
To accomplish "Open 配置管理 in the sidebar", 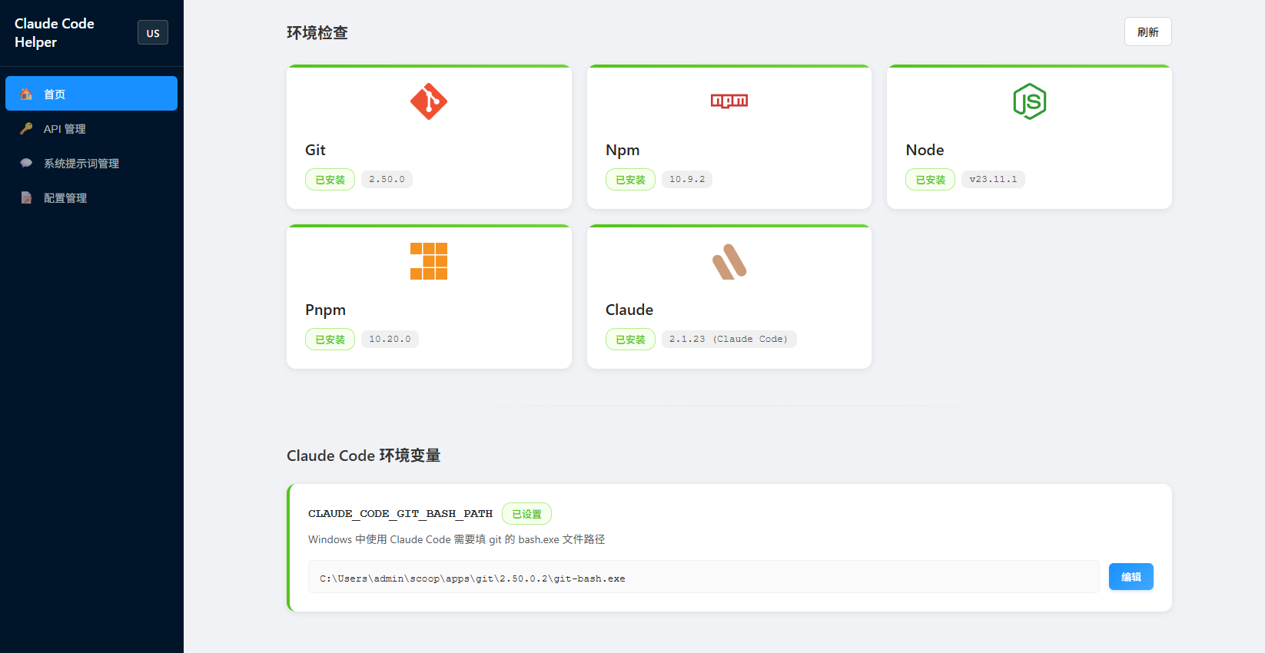I will [x=91, y=197].
